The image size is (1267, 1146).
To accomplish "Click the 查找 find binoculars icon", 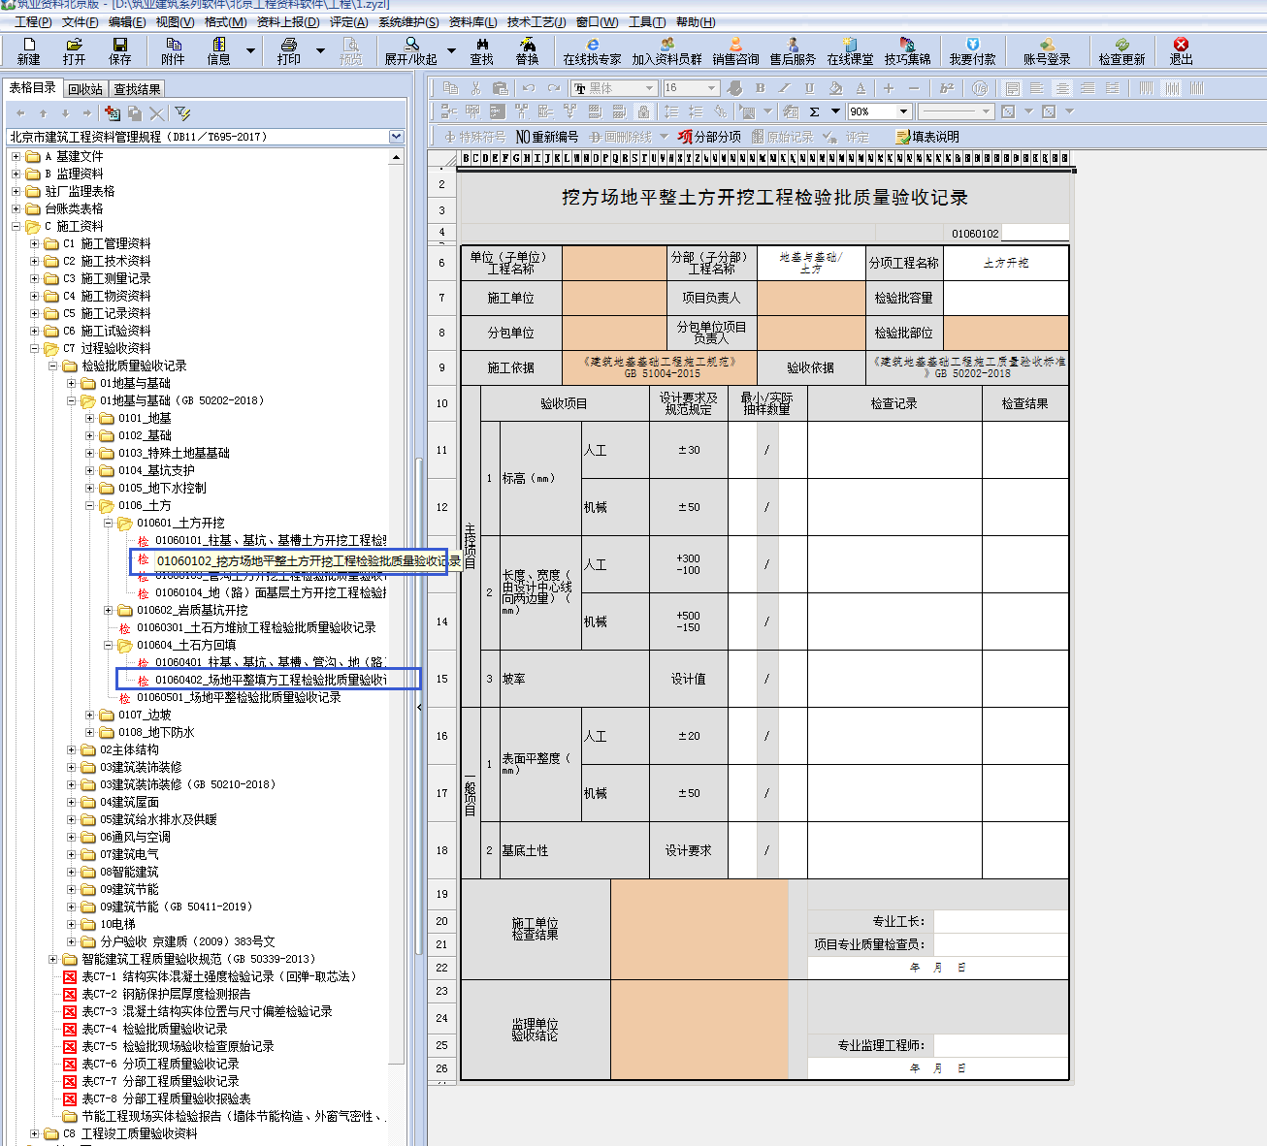I will click(x=482, y=50).
